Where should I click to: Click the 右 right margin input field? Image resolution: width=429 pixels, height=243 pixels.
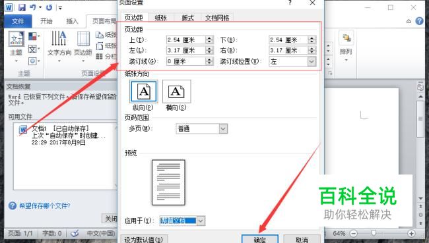[x=288, y=50]
